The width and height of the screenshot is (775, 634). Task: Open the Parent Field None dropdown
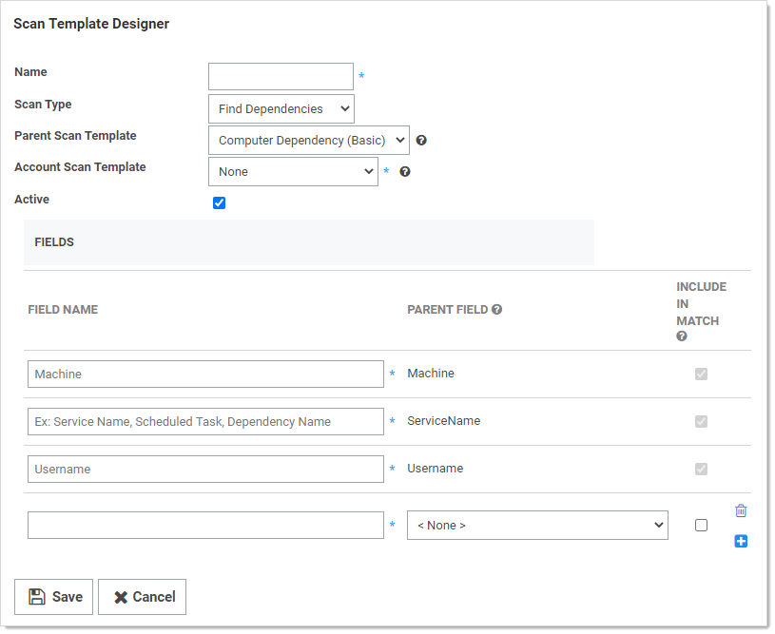(x=537, y=526)
